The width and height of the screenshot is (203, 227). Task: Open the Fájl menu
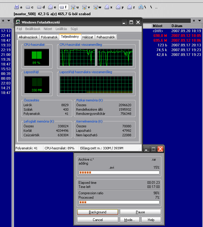[x=19, y=29]
